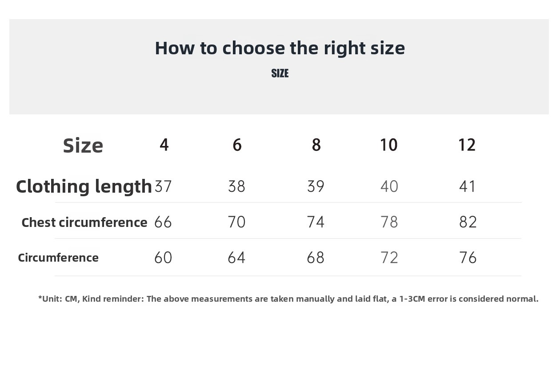Select size 10 column header
Image resolution: width=560 pixels, height=372 pixels.
pyautogui.click(x=389, y=145)
